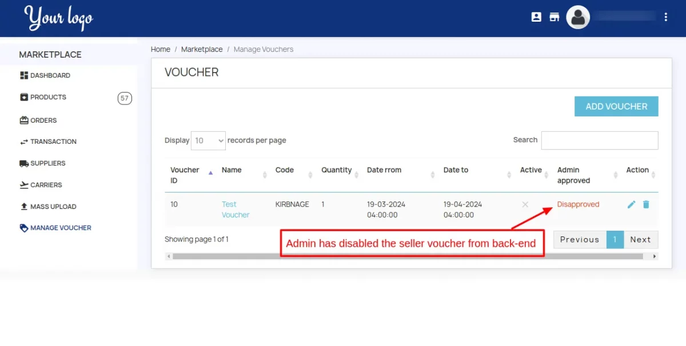686x346 pixels.
Task: Click the horizontal table scrollbar
Action: (x=407, y=256)
